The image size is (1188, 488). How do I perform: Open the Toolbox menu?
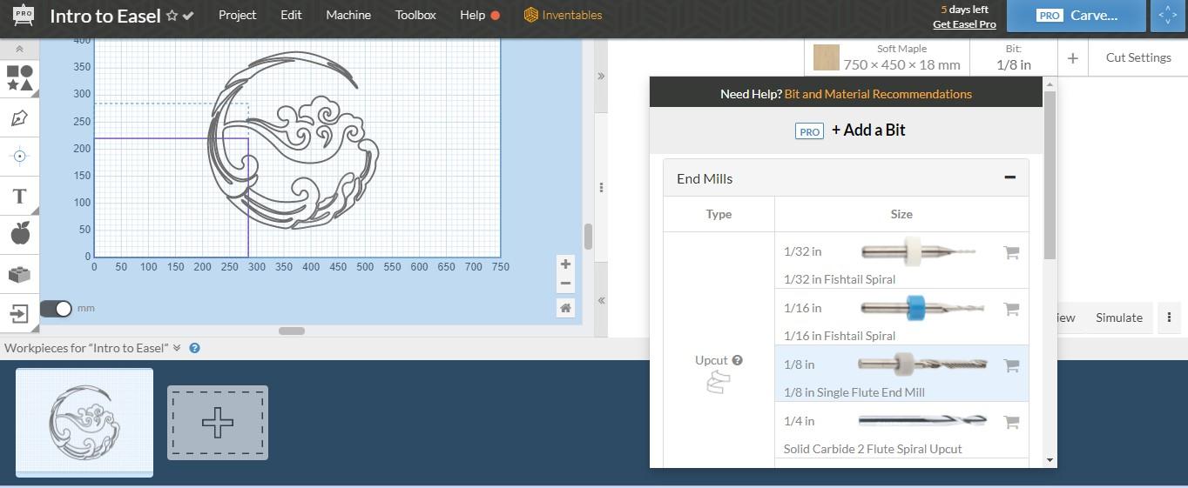[x=415, y=15]
